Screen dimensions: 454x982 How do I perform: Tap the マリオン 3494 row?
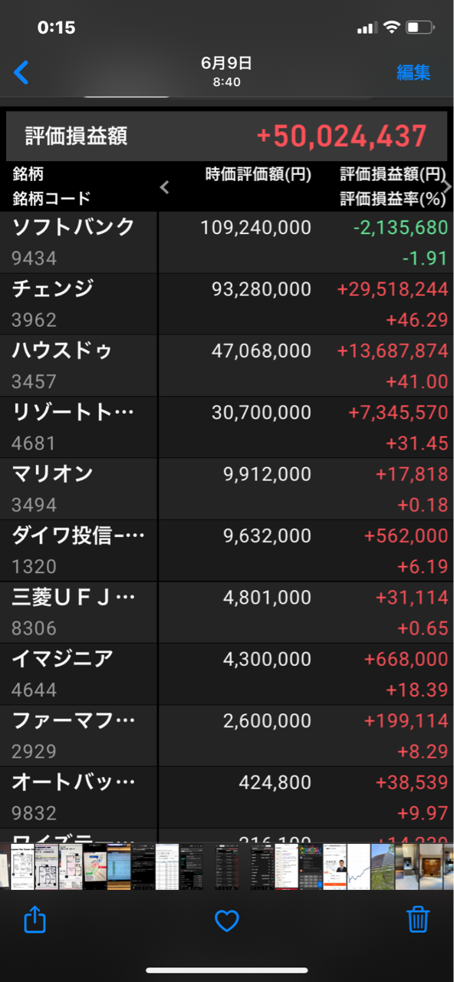click(227, 489)
